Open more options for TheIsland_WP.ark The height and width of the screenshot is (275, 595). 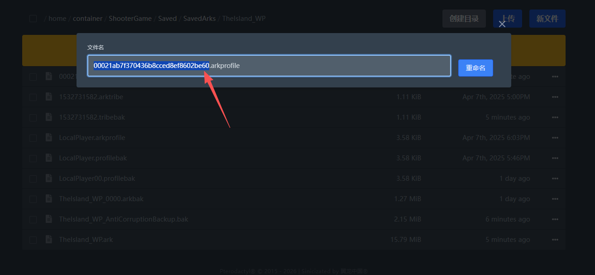555,240
